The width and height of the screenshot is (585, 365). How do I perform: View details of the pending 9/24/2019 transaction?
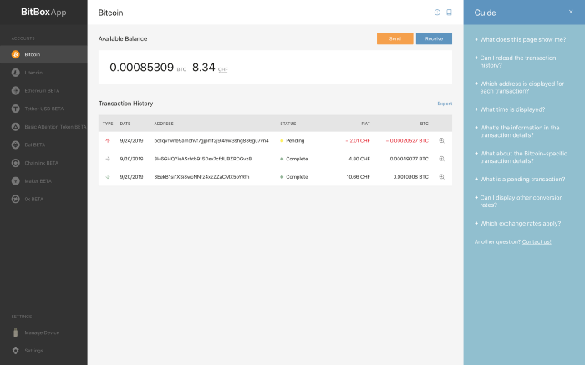pos(442,140)
